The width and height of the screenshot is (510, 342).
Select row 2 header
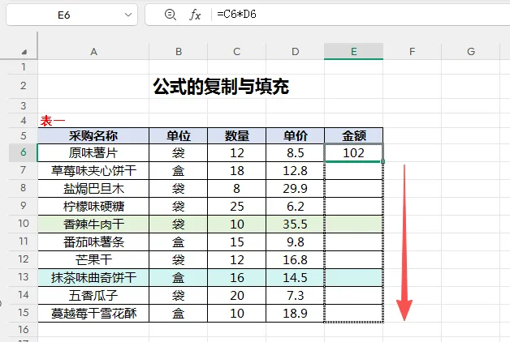click(x=24, y=86)
